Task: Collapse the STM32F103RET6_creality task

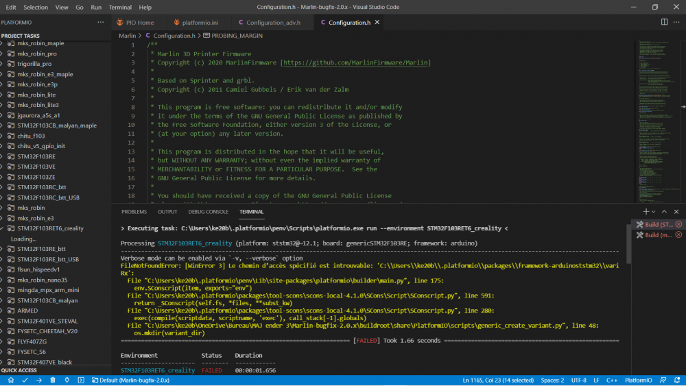Action: pyautogui.click(x=2, y=228)
